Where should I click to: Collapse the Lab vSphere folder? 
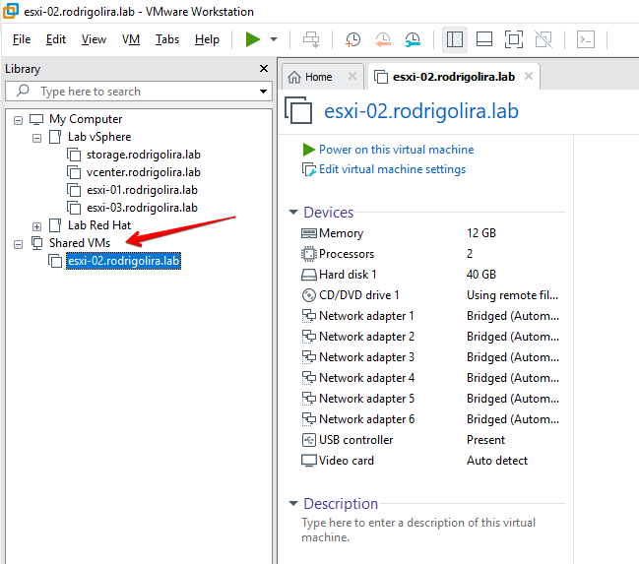(37, 138)
